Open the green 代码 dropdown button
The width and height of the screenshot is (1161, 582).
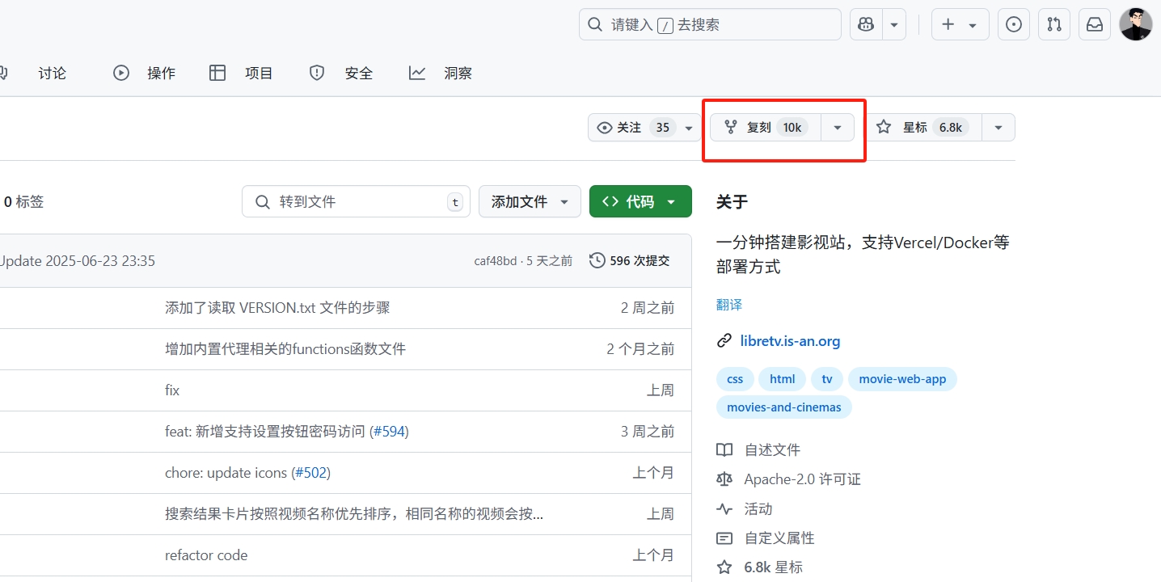640,202
